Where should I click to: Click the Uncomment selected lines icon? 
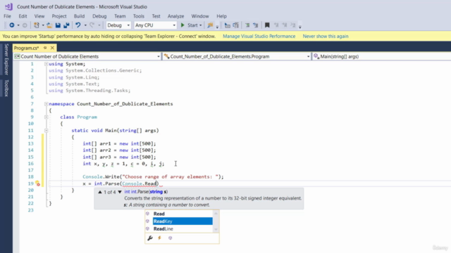[x=236, y=25]
